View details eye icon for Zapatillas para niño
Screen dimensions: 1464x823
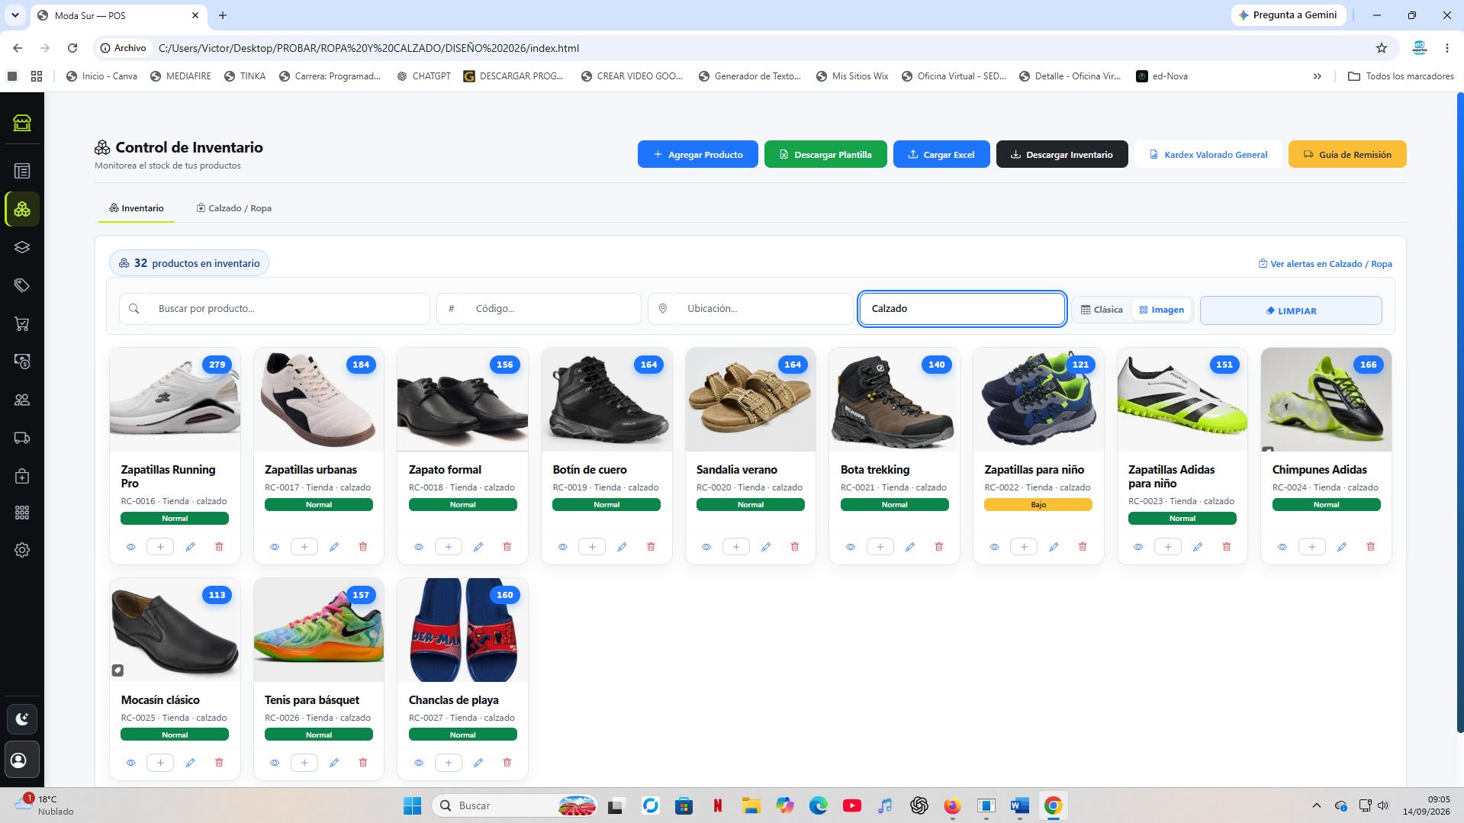[x=994, y=547]
